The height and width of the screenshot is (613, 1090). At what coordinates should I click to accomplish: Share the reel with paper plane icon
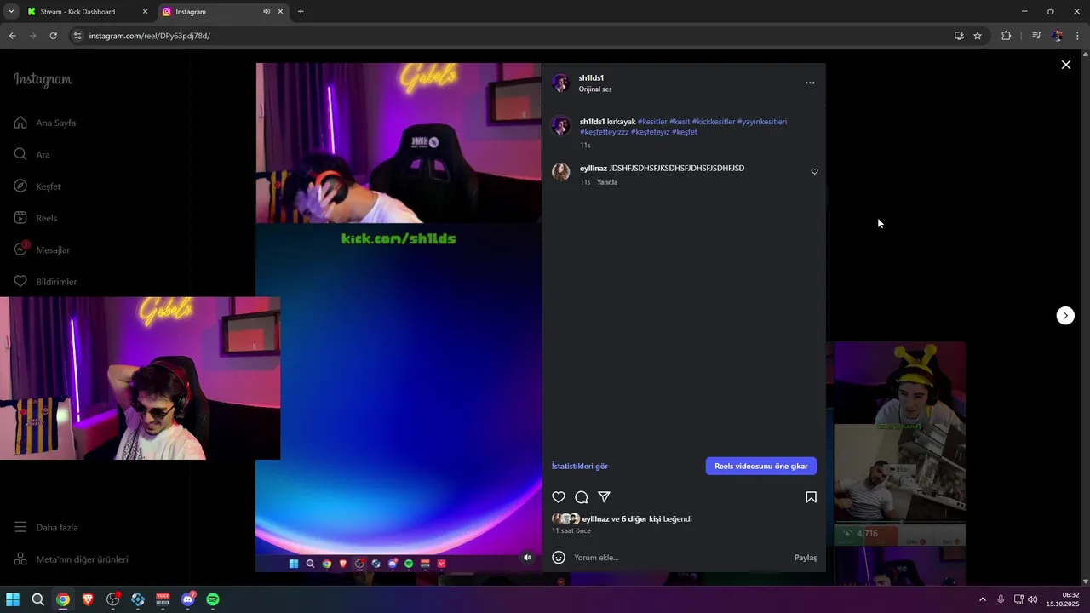tap(604, 497)
